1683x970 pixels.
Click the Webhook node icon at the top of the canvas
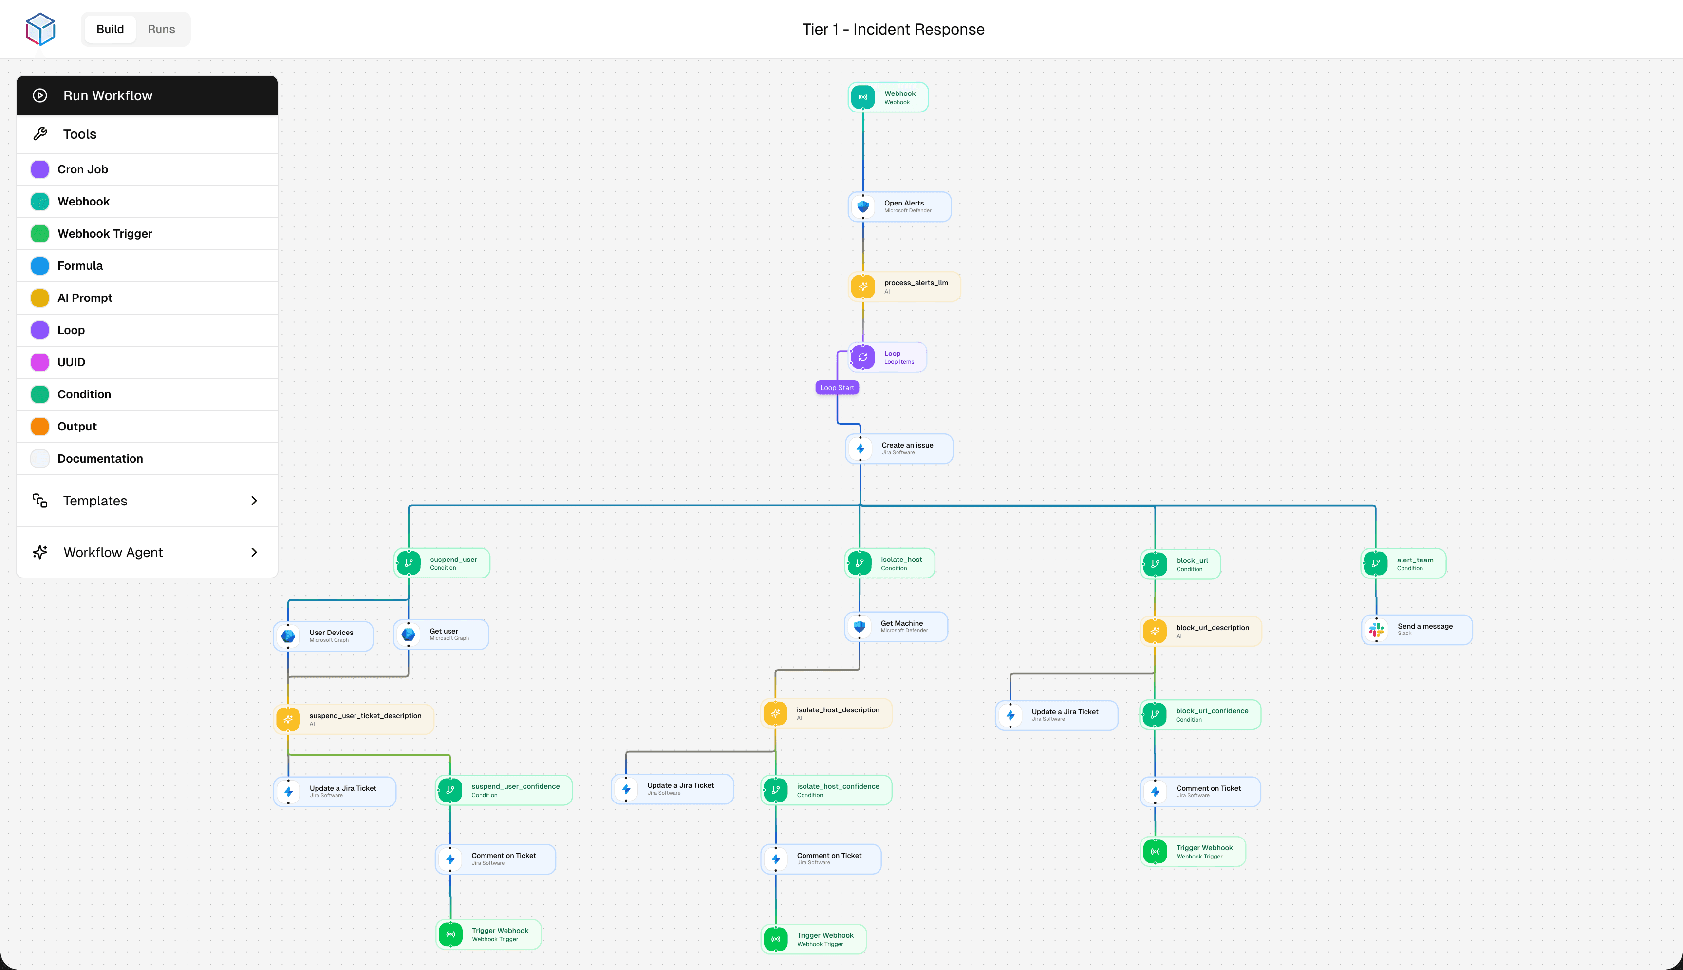pos(863,96)
